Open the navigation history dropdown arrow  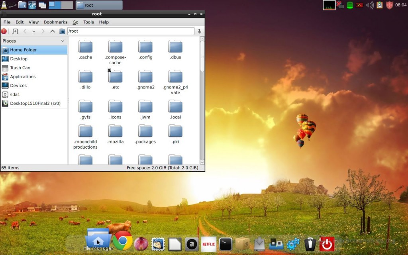point(34,31)
